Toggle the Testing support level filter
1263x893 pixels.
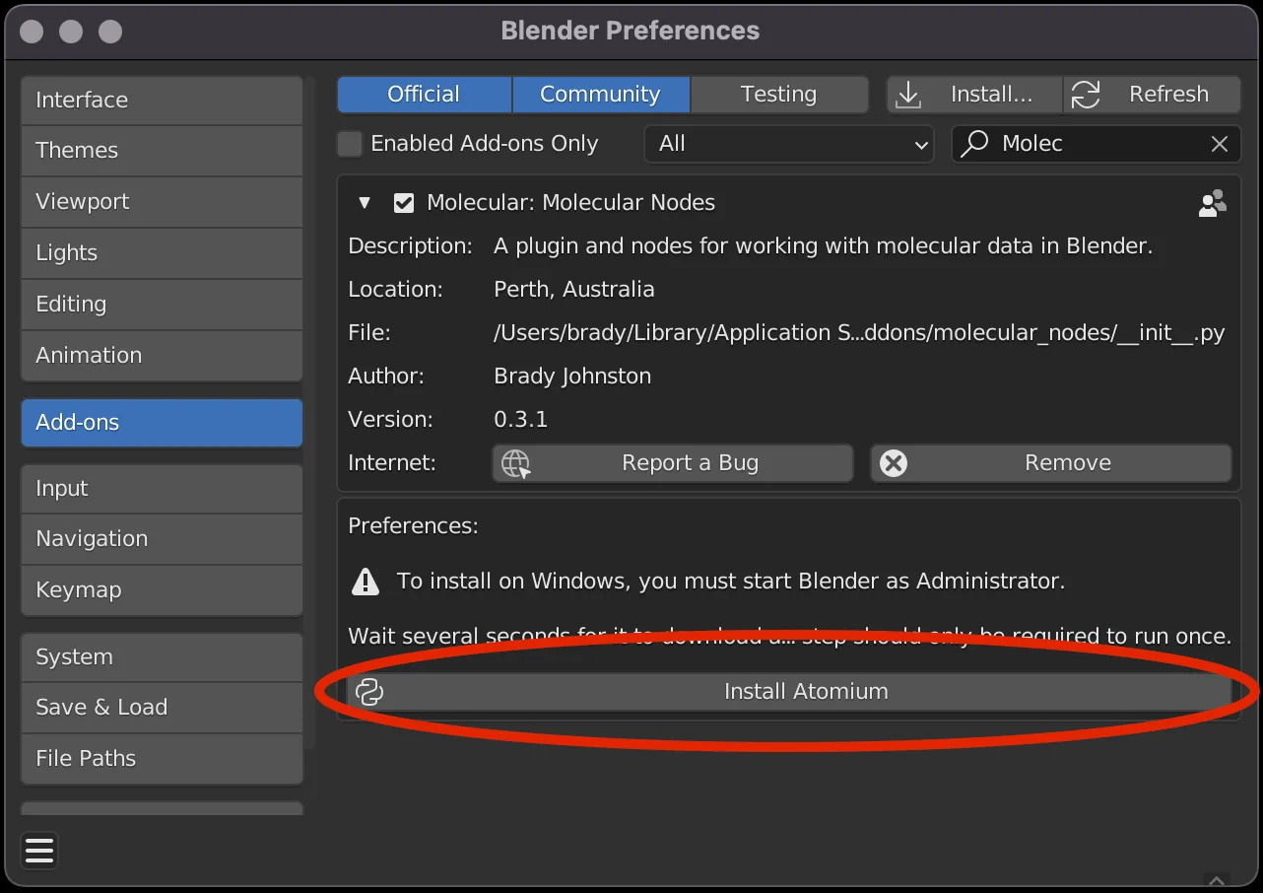click(778, 95)
